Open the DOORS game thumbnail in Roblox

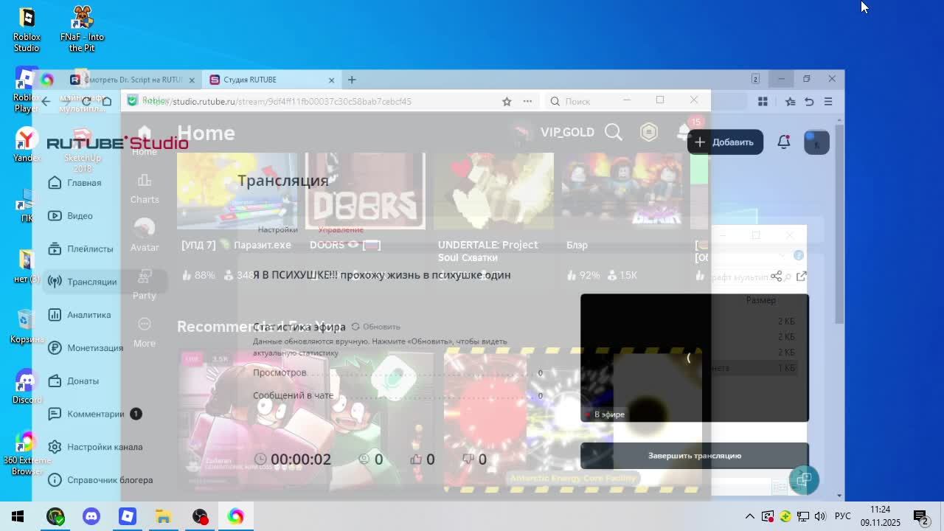[366, 190]
